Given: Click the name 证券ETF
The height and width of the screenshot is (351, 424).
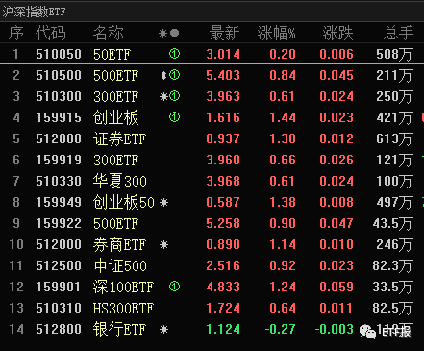Looking at the screenshot, I should (119, 139).
